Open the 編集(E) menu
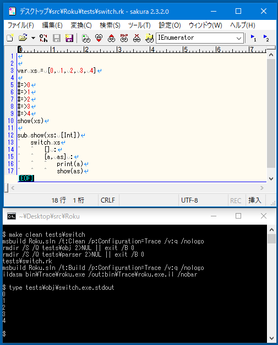The height and width of the screenshot is (345, 278). coord(52,25)
